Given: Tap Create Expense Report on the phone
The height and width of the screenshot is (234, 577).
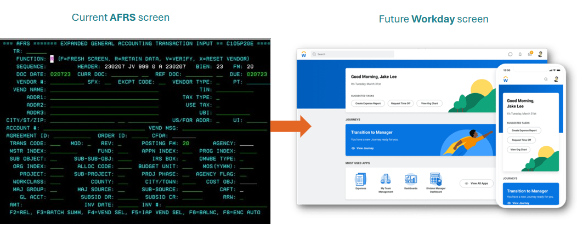Looking at the screenshot, I should point(524,130).
